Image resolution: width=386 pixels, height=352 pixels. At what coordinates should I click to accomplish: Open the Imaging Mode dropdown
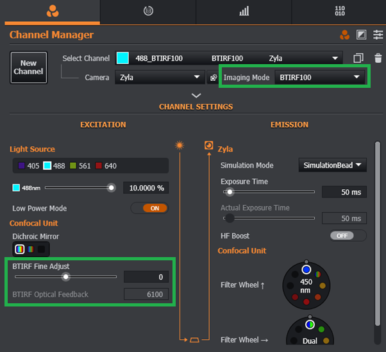(321, 78)
